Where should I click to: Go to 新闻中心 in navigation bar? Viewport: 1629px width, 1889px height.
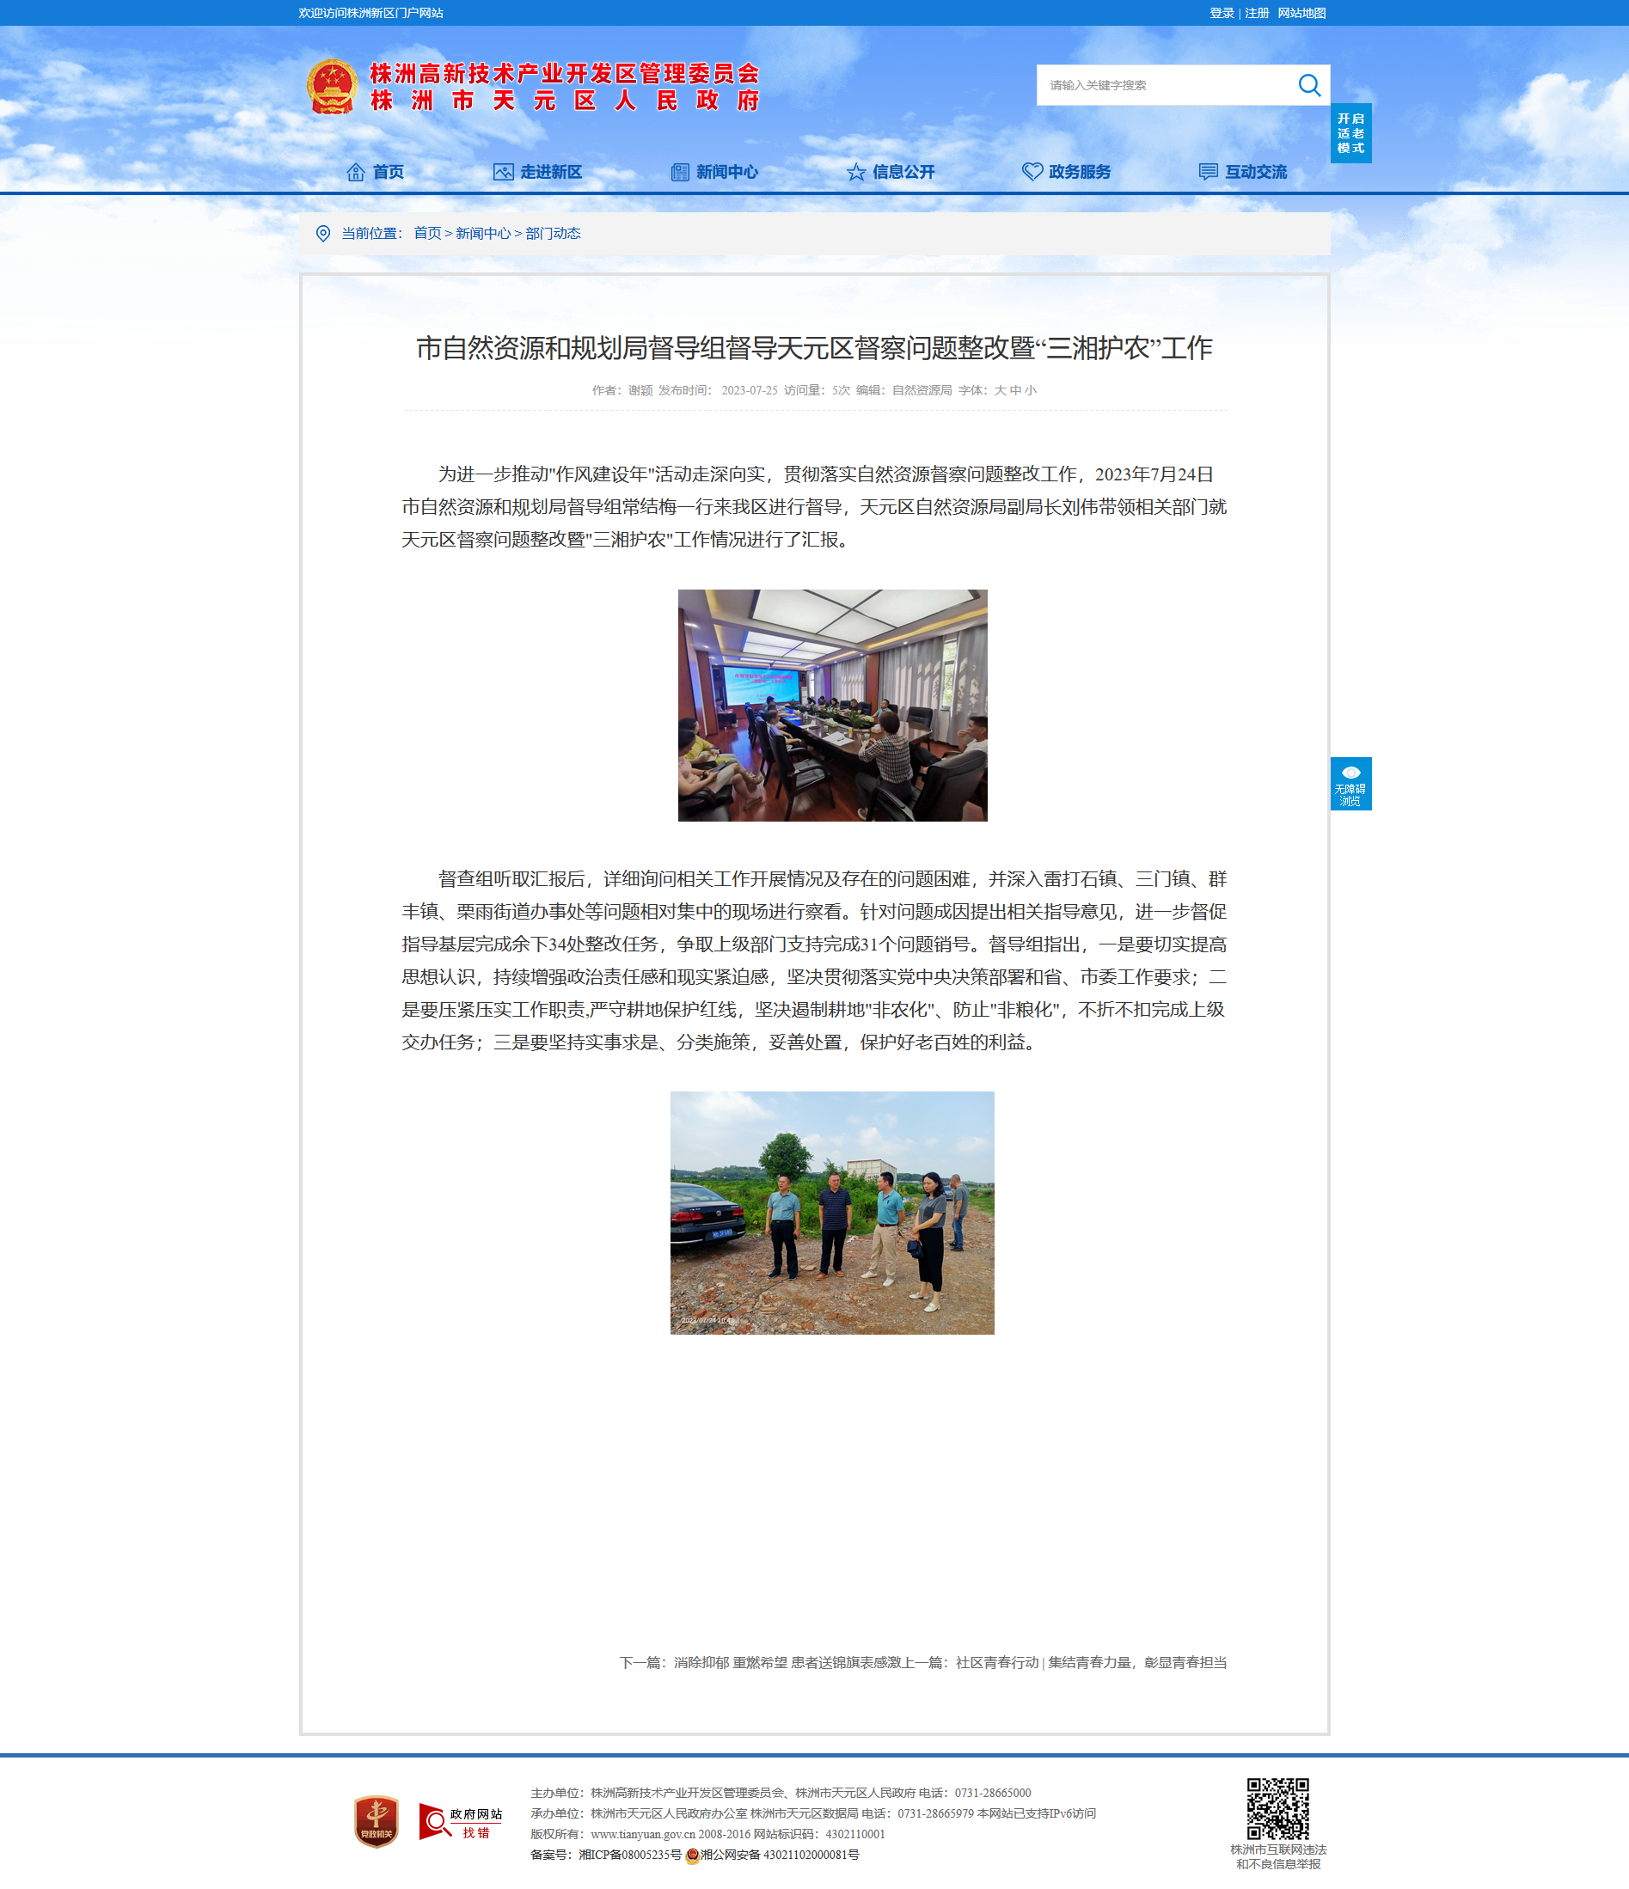(714, 171)
